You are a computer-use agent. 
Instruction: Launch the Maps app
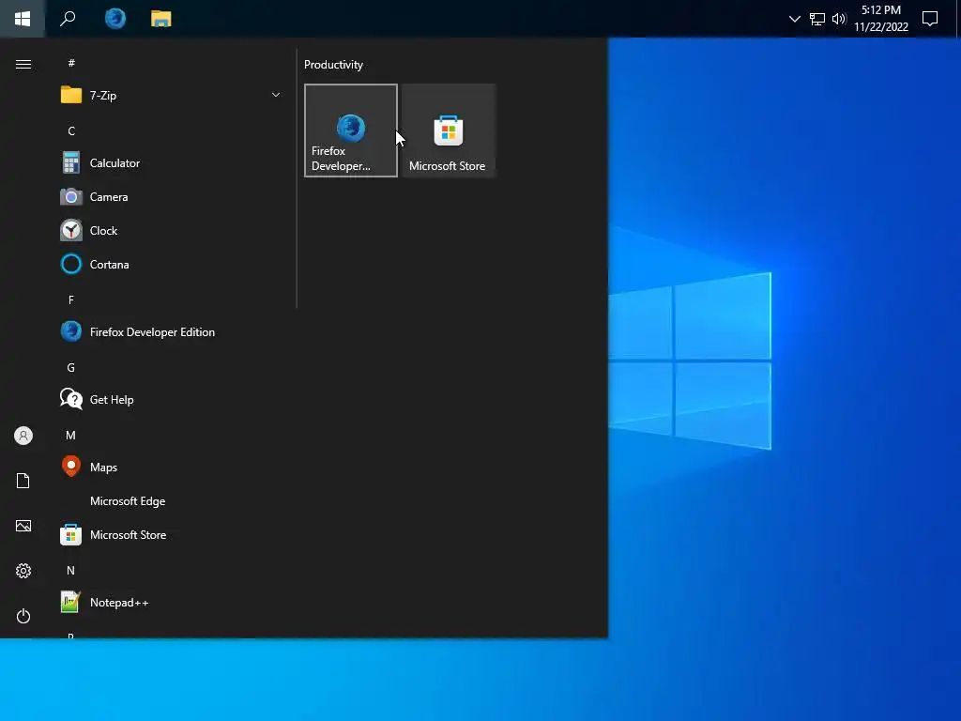[x=171, y=468]
